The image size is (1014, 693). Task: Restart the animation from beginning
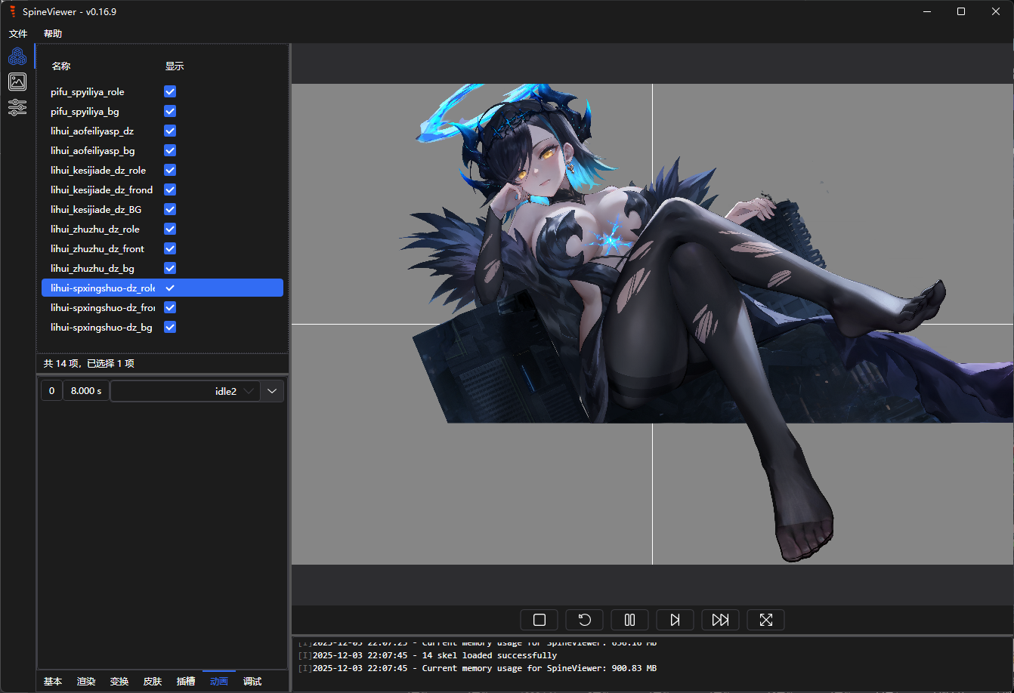[585, 620]
